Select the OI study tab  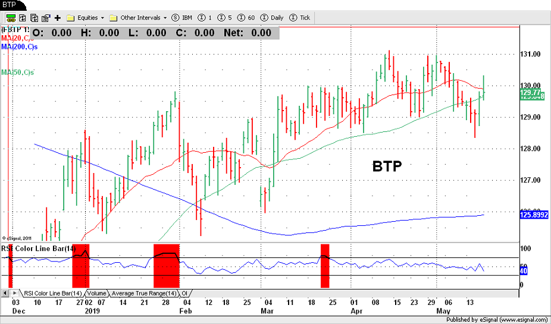point(184,294)
